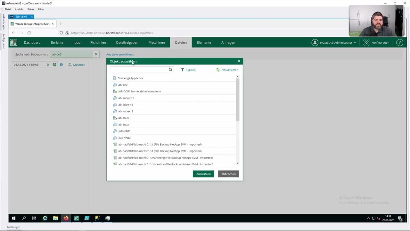Reload the browser page
Screen dimensions: 410x231
(x=29, y=33)
